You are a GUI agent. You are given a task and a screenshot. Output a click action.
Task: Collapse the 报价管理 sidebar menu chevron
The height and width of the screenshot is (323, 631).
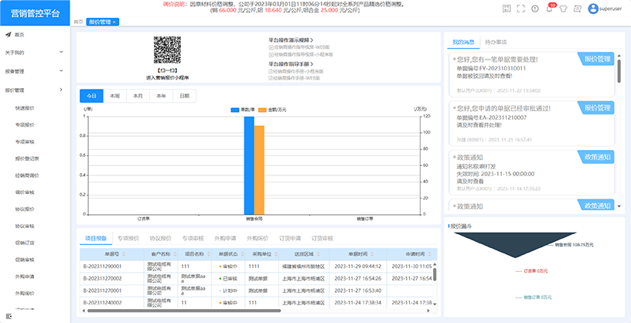(61, 90)
